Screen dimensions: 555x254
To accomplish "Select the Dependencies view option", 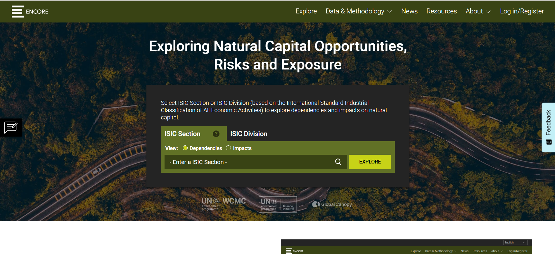I will (185, 148).
